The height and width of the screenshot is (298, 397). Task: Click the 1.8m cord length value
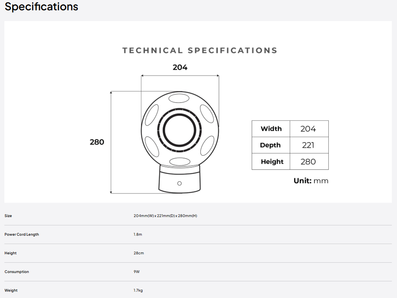point(138,235)
